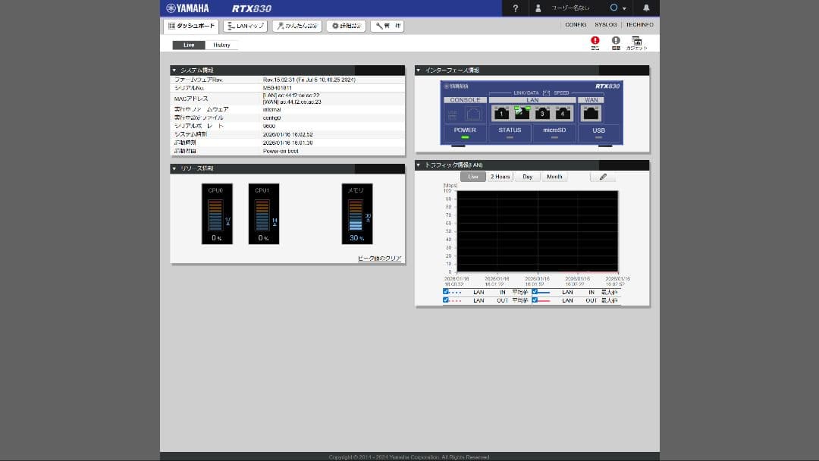Toggle the LAN IN 最大値 checkbox

pyautogui.click(x=535, y=292)
